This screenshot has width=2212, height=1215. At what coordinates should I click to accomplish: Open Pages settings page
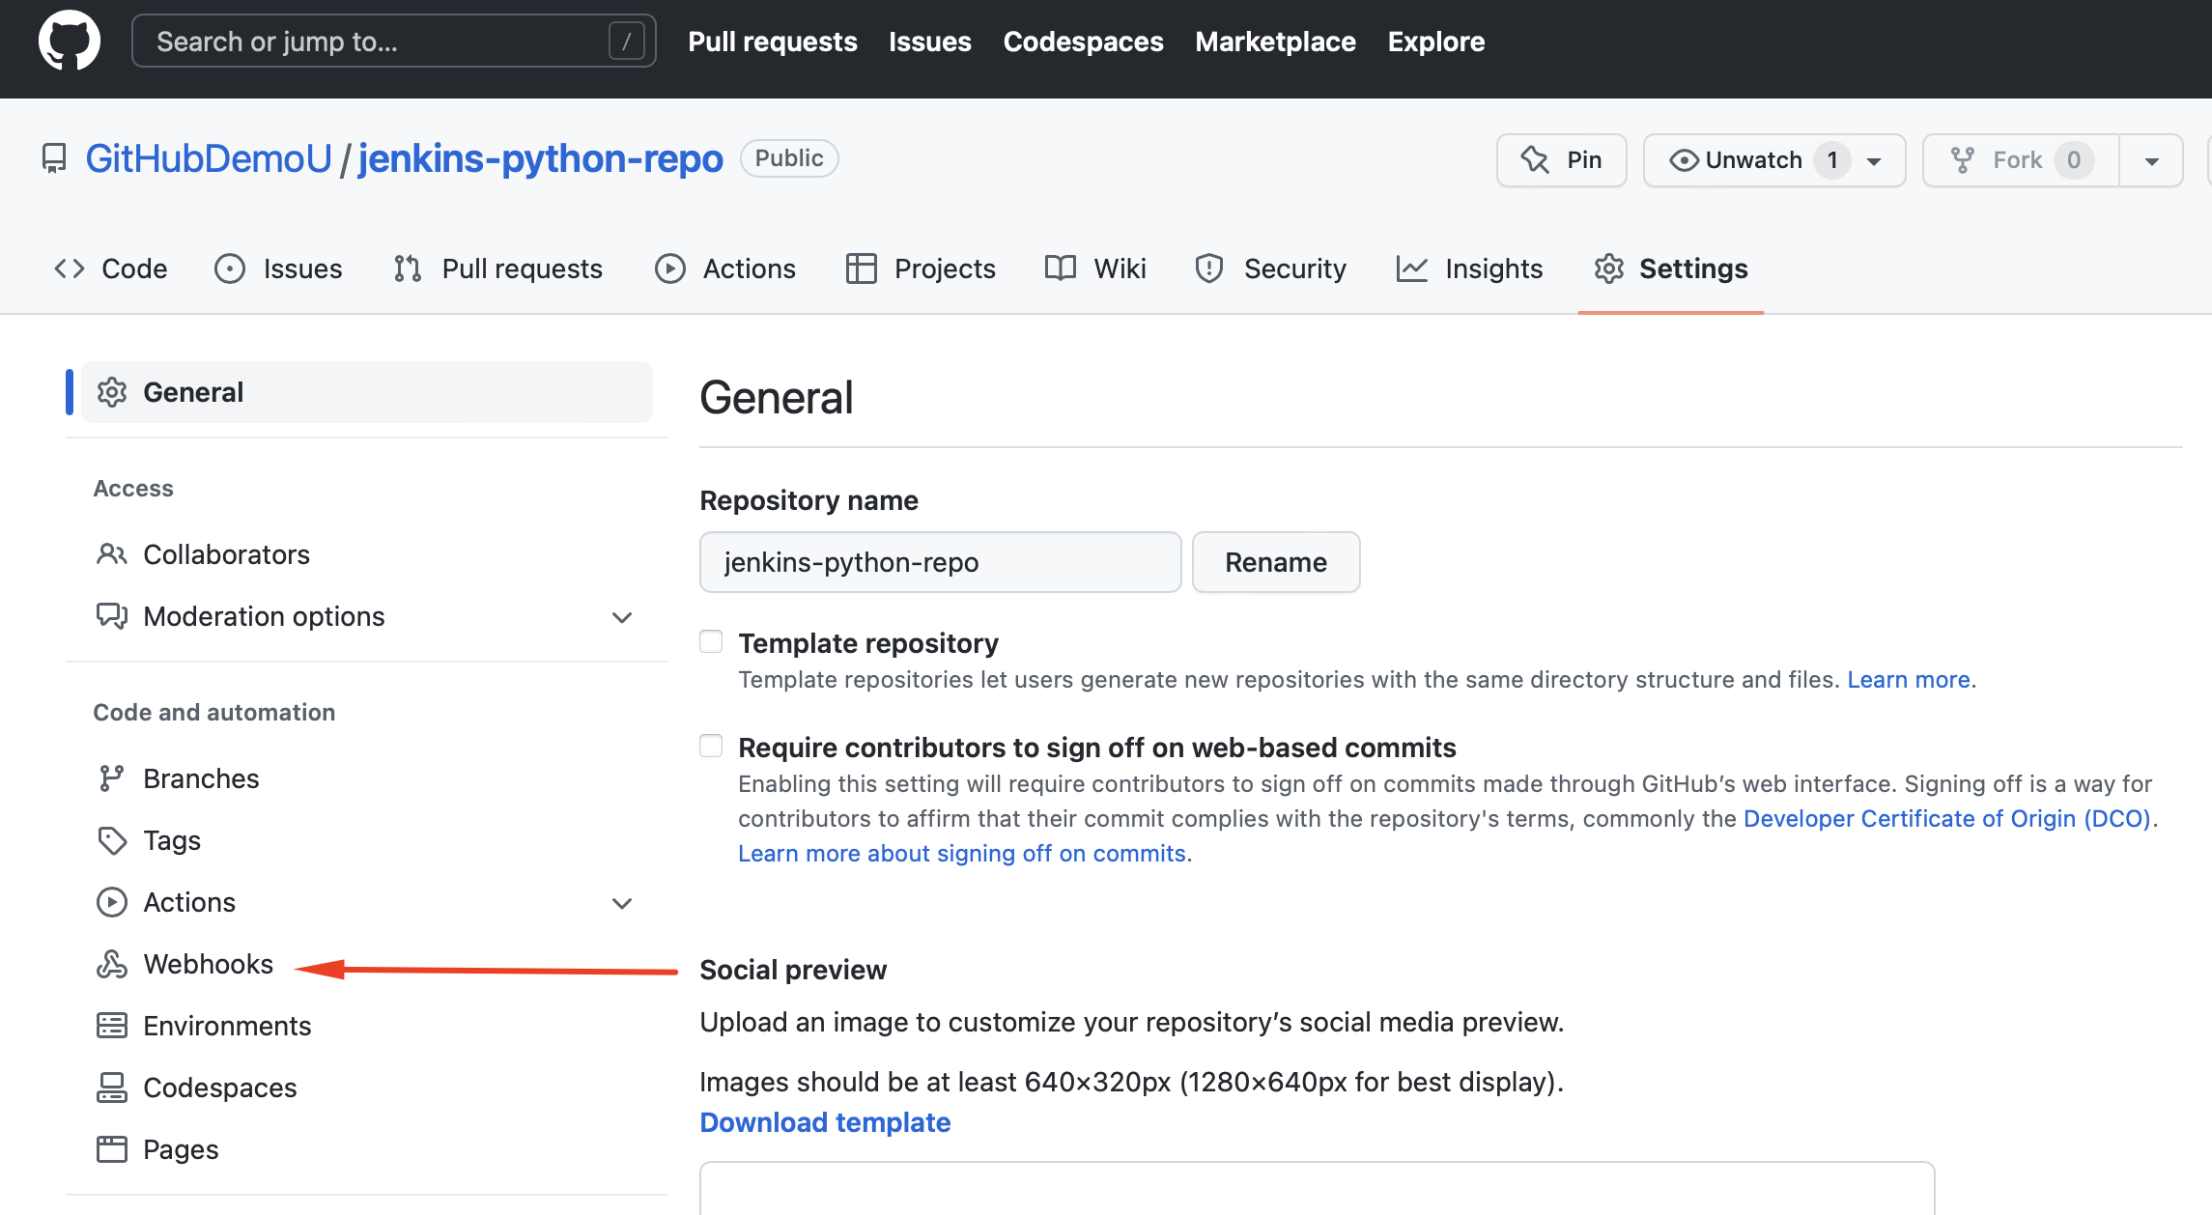coord(181,1149)
